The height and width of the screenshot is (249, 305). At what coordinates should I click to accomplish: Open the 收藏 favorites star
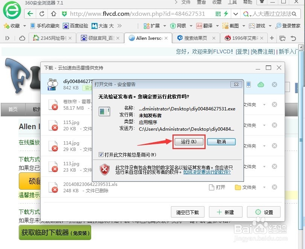coord(6,26)
